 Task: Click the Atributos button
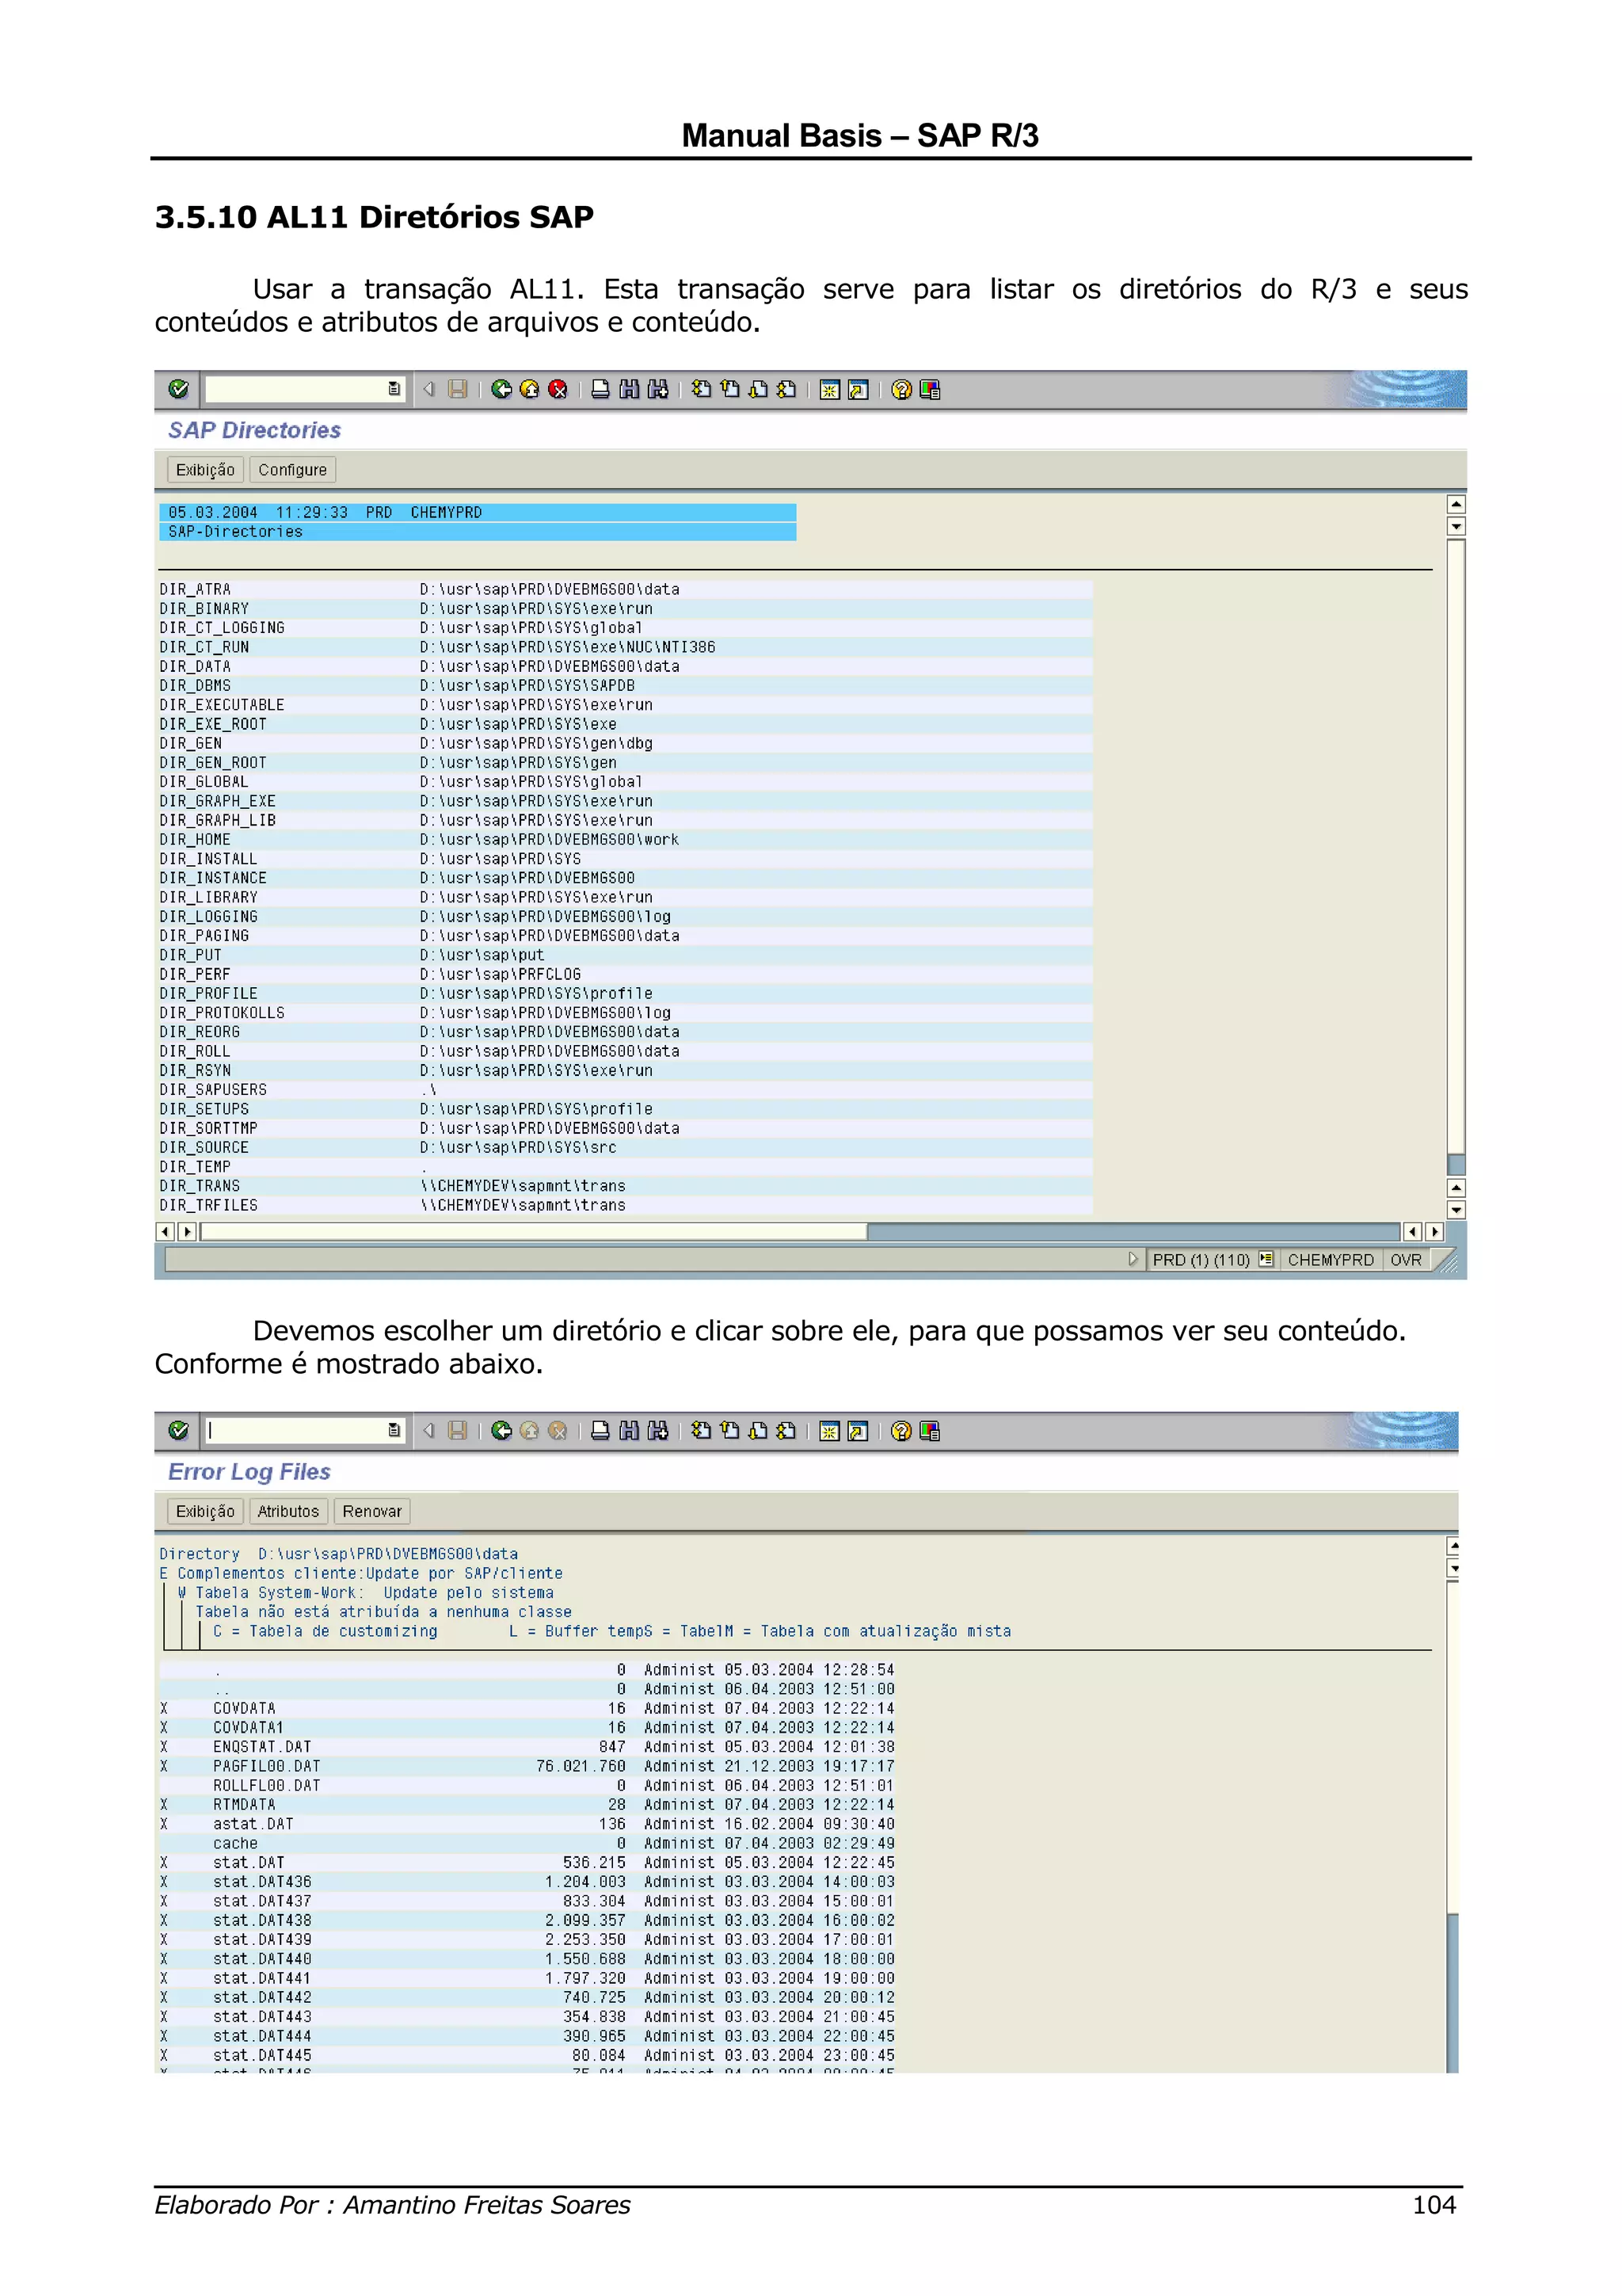click(x=287, y=1511)
